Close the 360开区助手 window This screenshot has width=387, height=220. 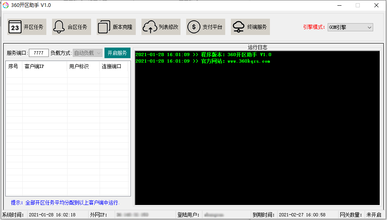coord(376,5)
